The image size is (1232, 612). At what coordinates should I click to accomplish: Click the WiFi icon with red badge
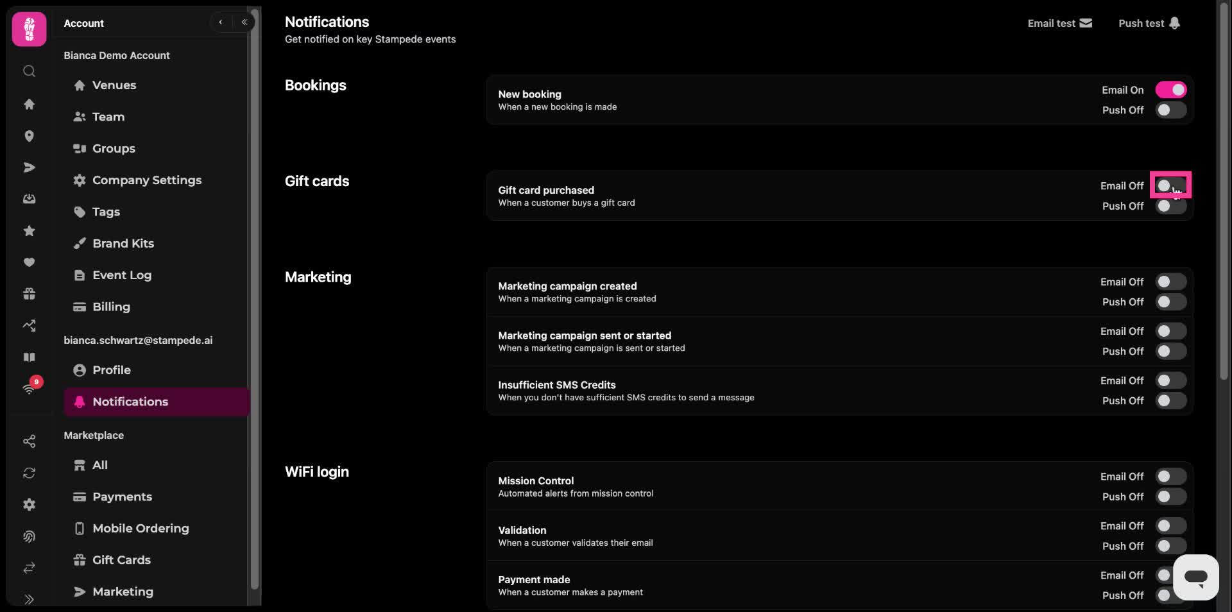coord(30,386)
